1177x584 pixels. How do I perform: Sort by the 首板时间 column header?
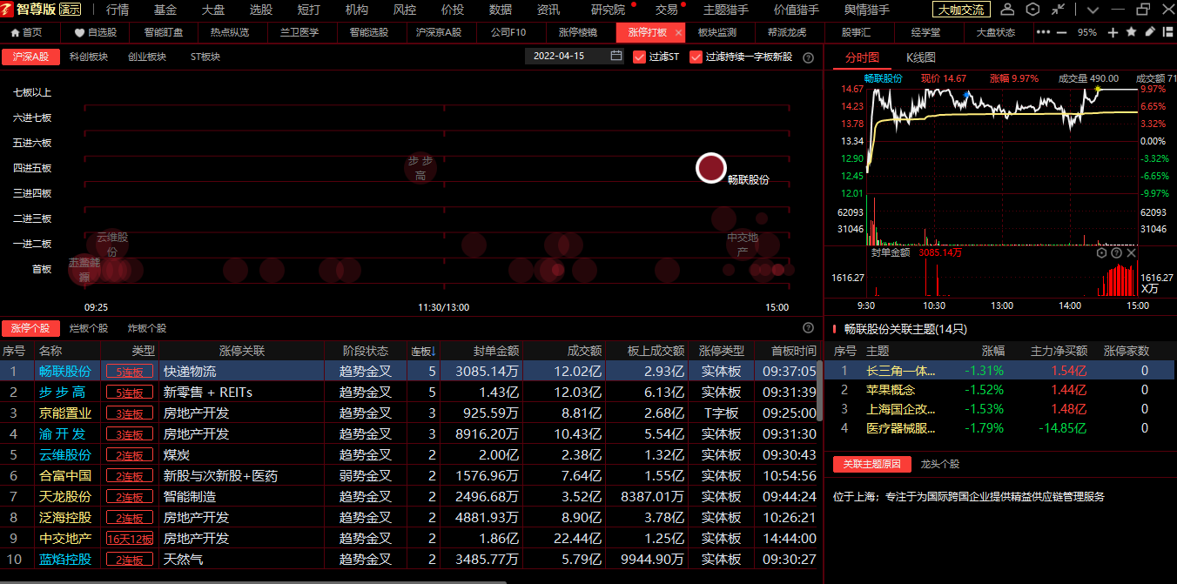tap(794, 351)
